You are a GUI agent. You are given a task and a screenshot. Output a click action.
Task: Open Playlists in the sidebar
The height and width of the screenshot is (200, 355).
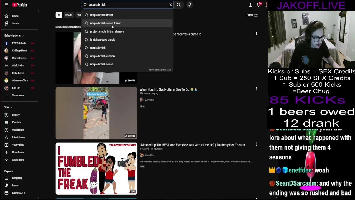pos(19,122)
